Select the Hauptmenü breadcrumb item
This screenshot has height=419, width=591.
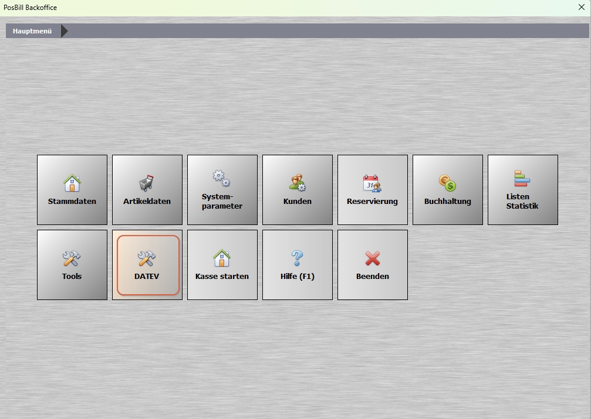point(32,31)
